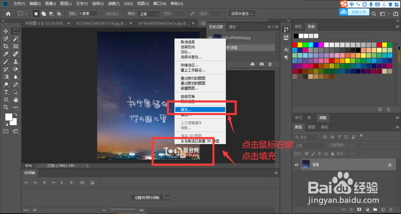Screen dimensions: 401x214
Task: Pick the red swatch in 色板
Action: pyautogui.click(x=295, y=45)
